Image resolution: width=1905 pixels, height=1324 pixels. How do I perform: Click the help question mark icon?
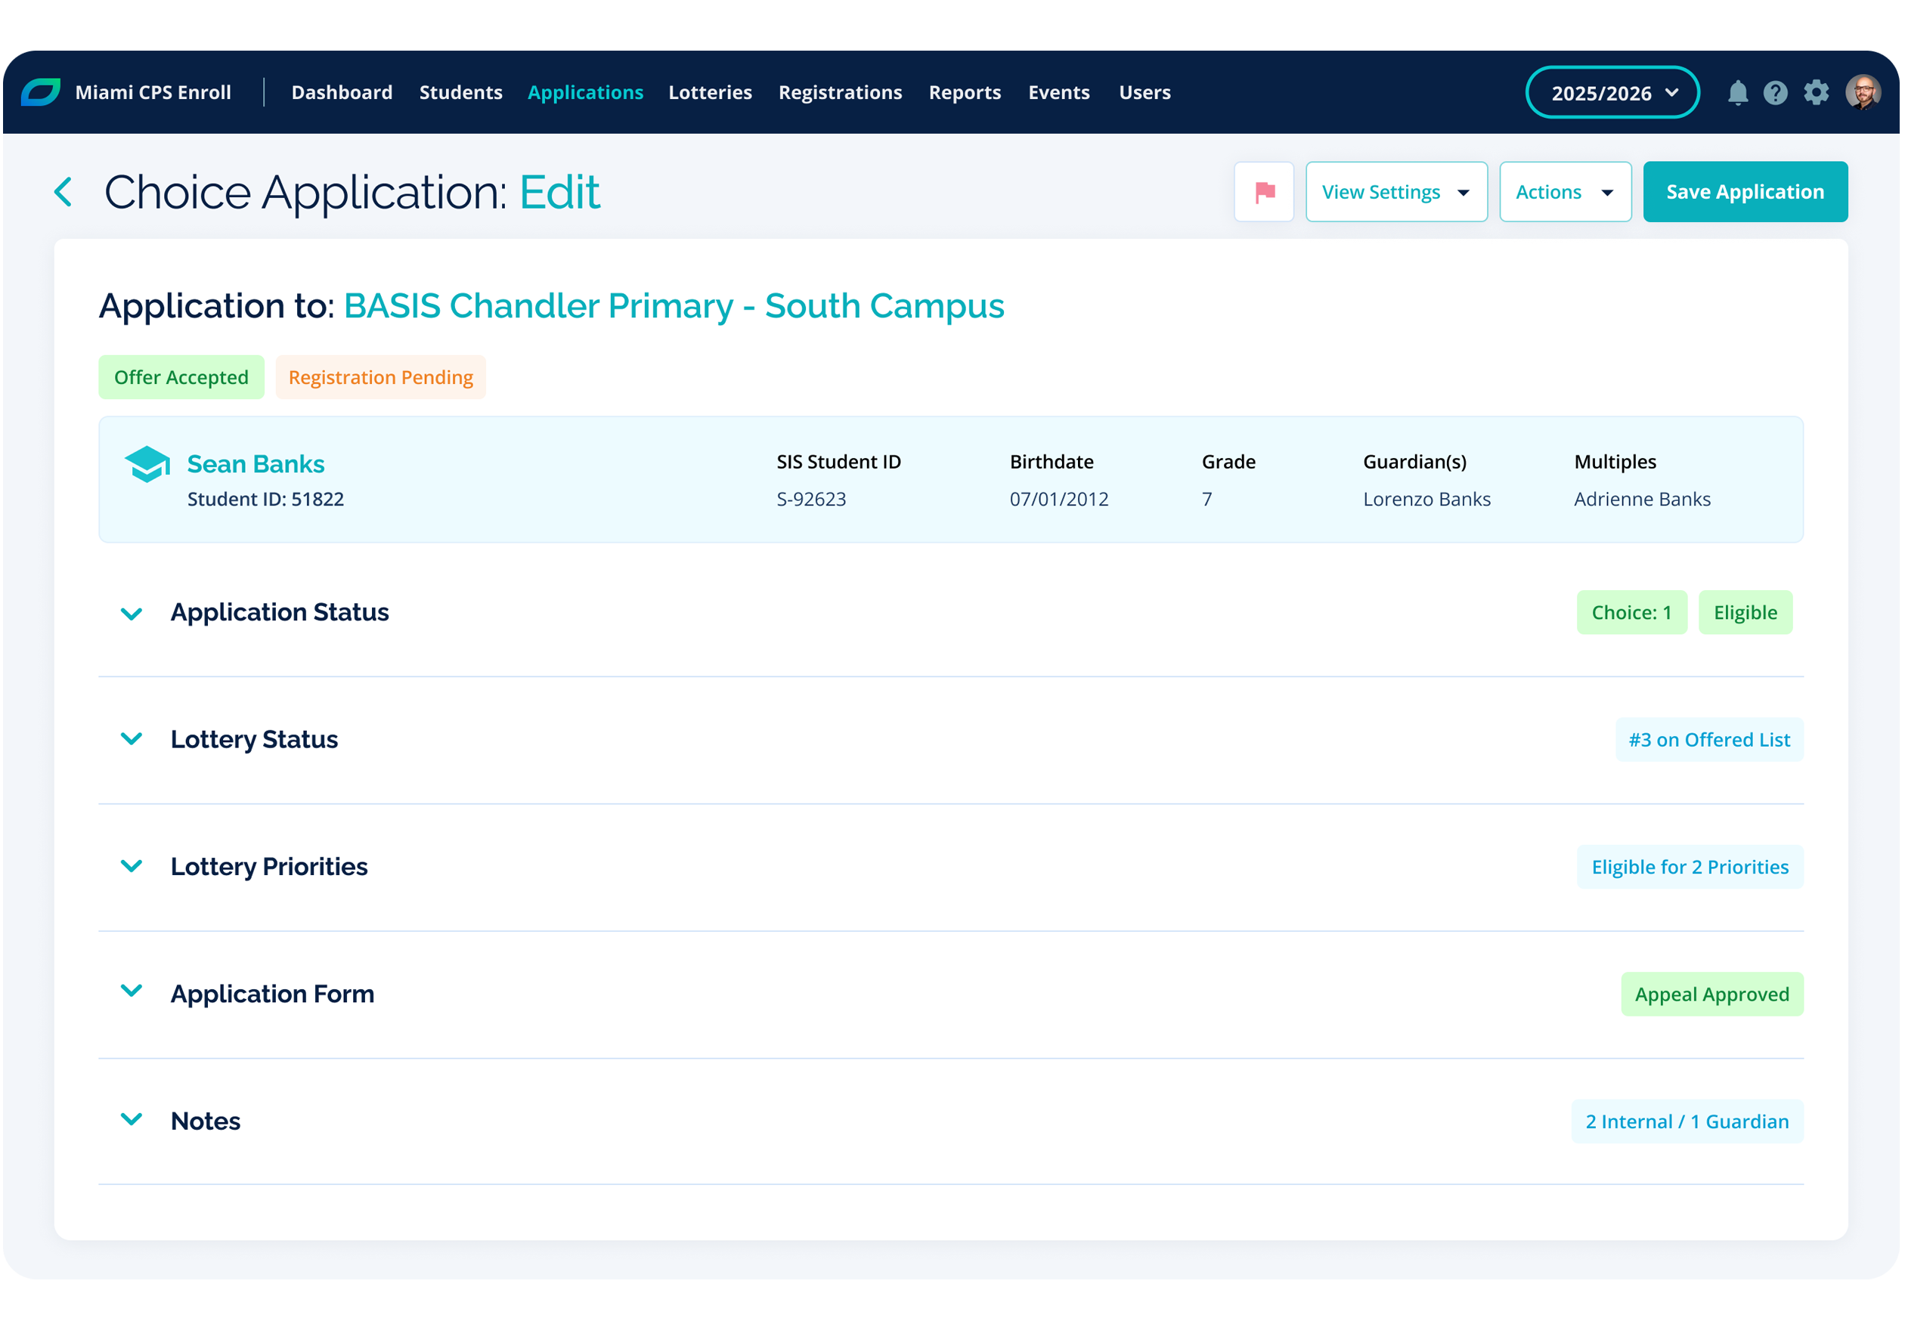coord(1775,93)
